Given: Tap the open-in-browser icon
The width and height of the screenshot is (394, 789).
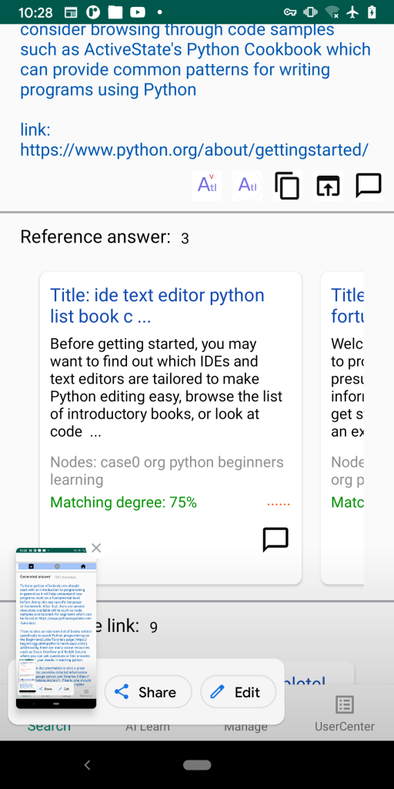Looking at the screenshot, I should click(x=328, y=186).
